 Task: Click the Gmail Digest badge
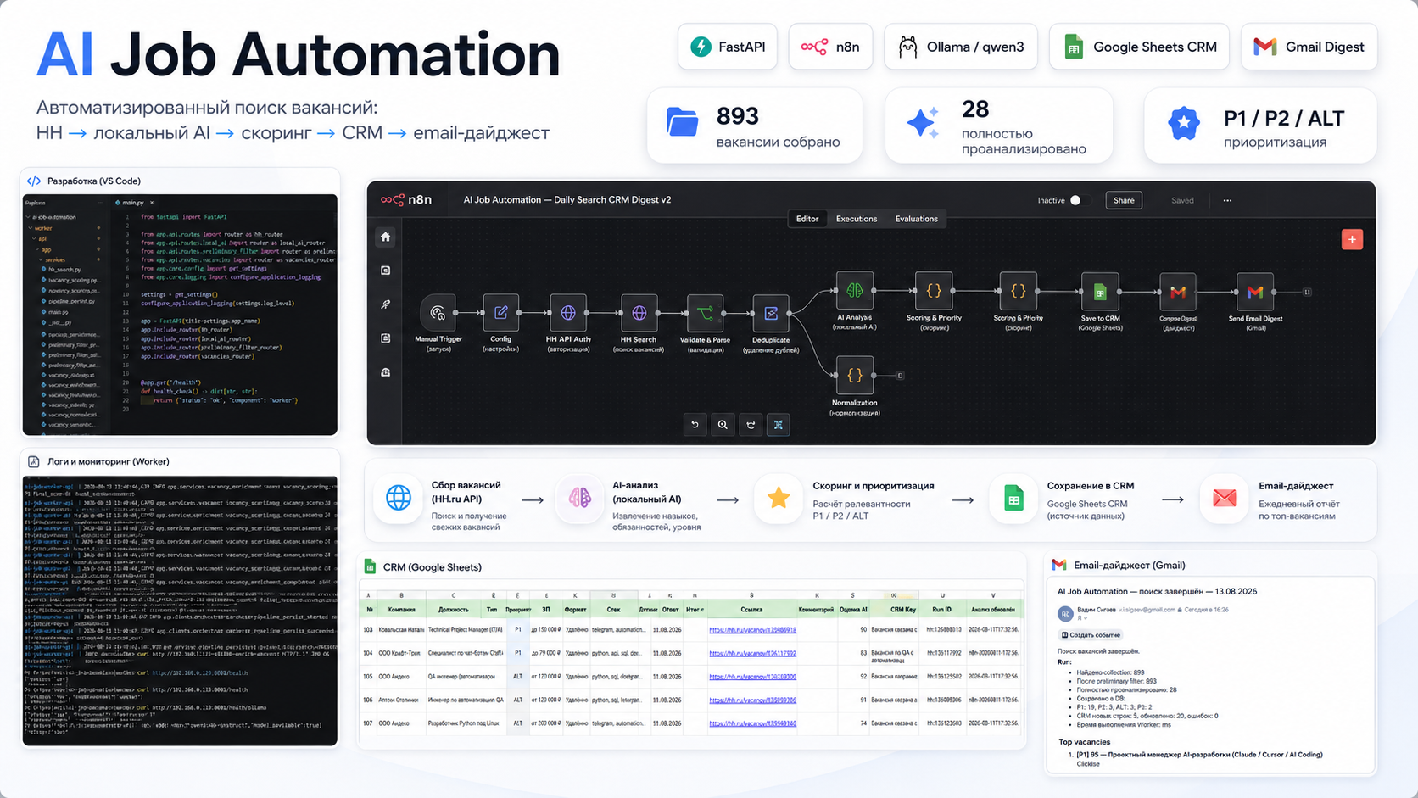(1309, 47)
